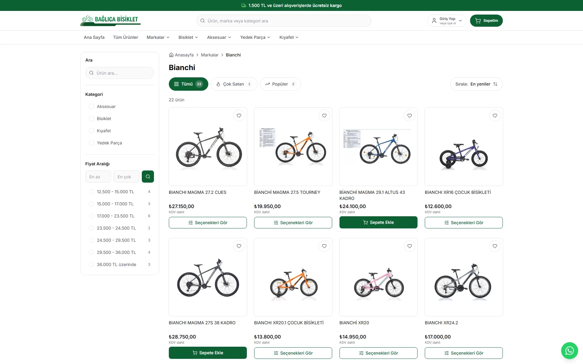Open the Sepetim cart button
Screen dimensions: 583x364
click(486, 21)
